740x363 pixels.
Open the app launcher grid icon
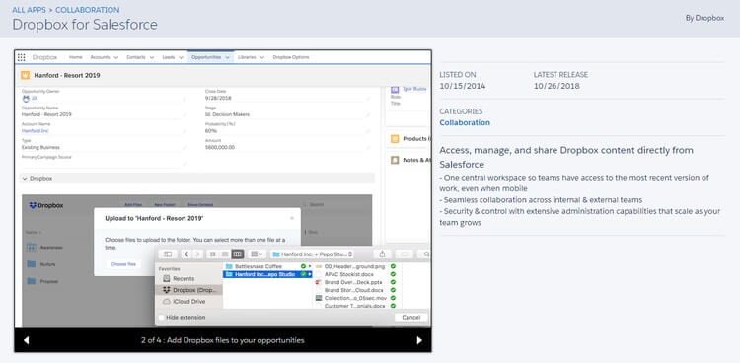click(21, 57)
